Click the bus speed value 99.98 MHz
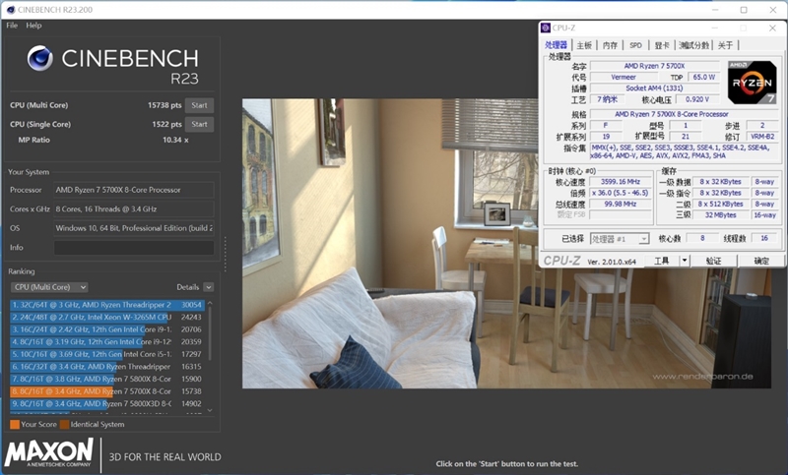Viewport: 788px width, 475px height. click(621, 205)
